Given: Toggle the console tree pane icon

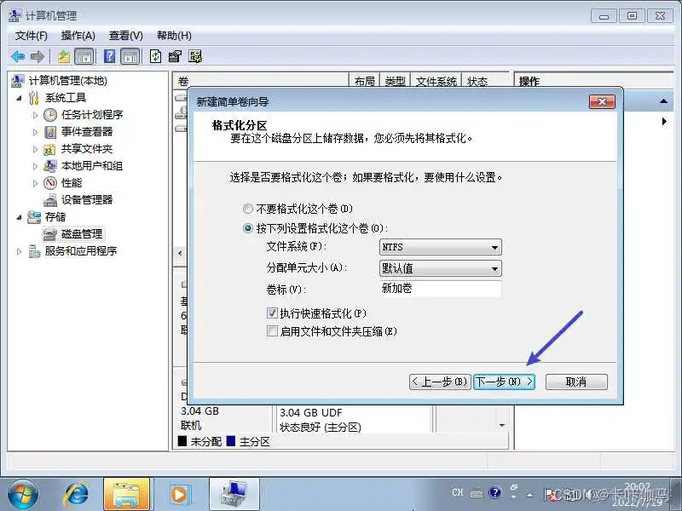Looking at the screenshot, I should 85,56.
